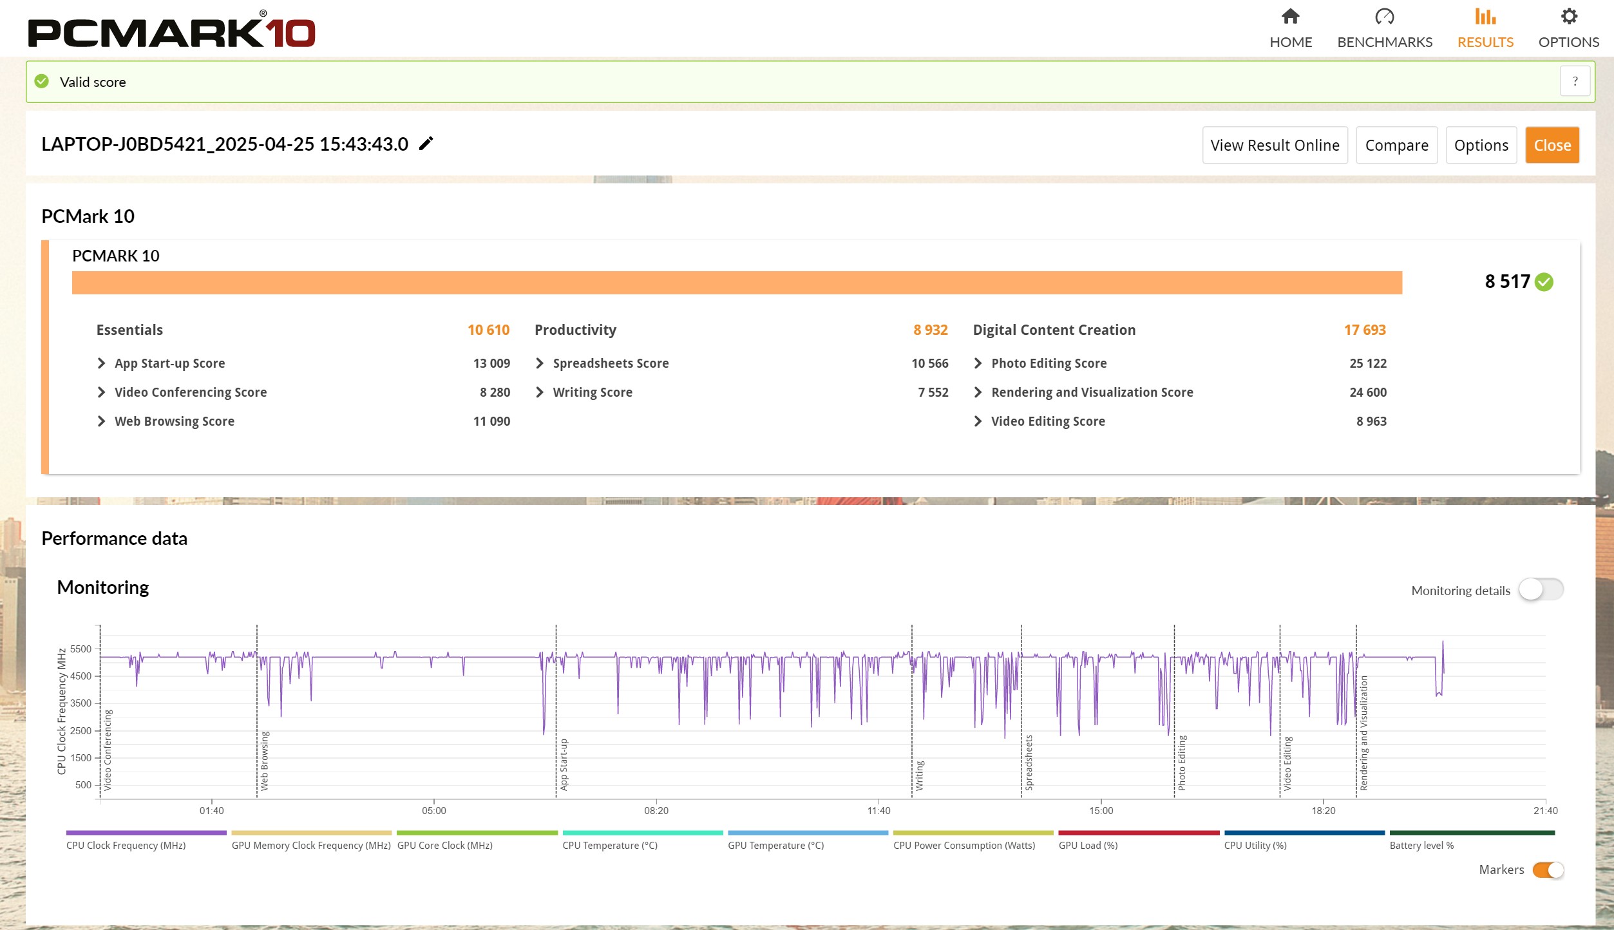Click the pencil icon to rename result
Screen dimensions: 1614x930
(426, 144)
